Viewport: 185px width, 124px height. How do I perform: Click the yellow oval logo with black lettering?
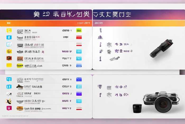coord(20,66)
